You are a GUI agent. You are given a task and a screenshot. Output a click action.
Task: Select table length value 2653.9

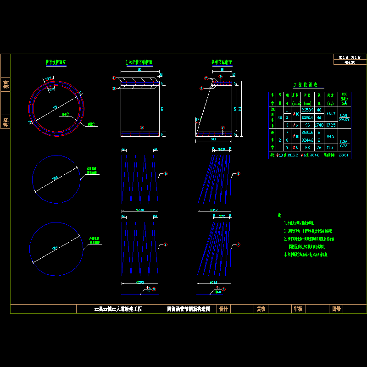pyautogui.click(x=307, y=110)
